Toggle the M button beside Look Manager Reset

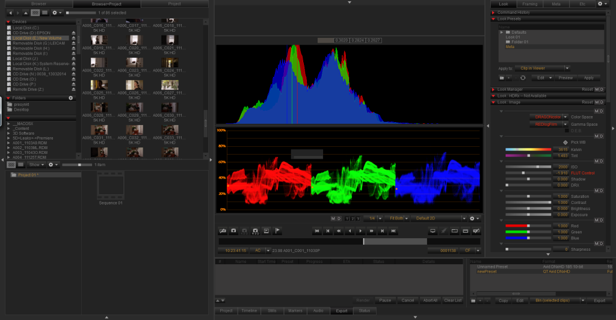click(x=596, y=90)
